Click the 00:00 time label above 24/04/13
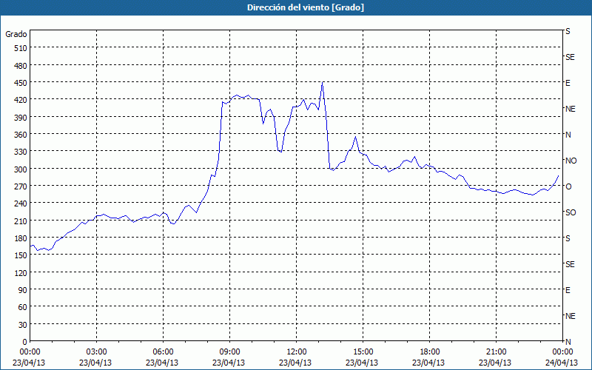Viewport: 592px width, 370px height. pos(562,352)
